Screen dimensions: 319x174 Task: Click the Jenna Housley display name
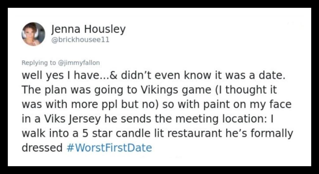(88, 29)
